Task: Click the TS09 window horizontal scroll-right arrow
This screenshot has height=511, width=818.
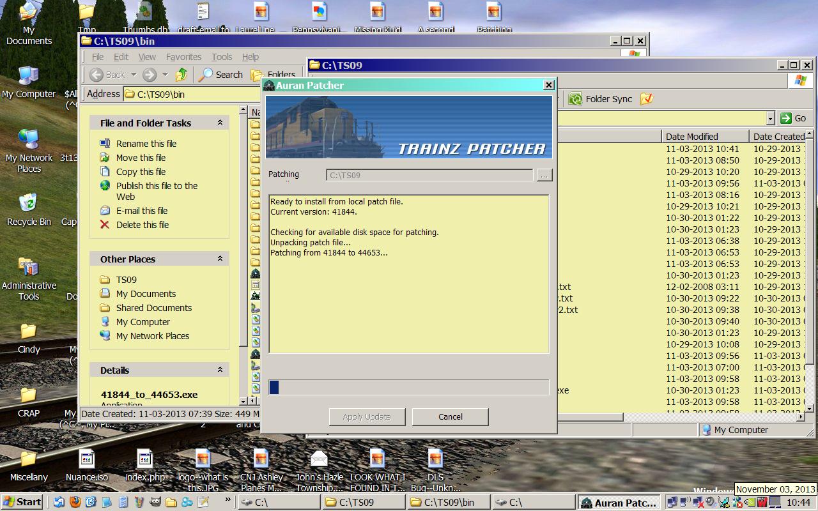Action: [x=801, y=417]
